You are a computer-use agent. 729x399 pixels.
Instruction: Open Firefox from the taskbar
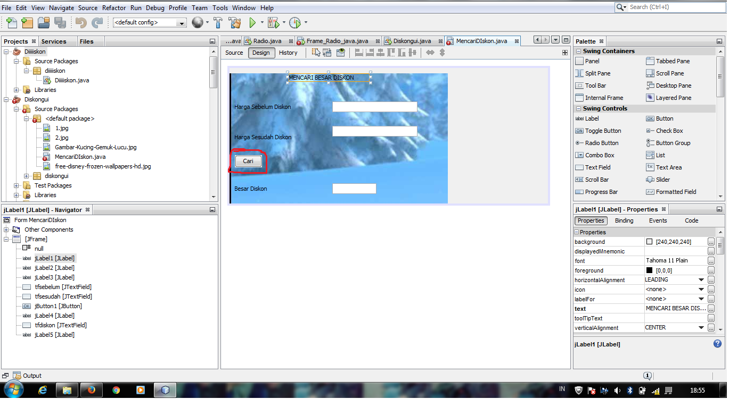click(x=91, y=390)
